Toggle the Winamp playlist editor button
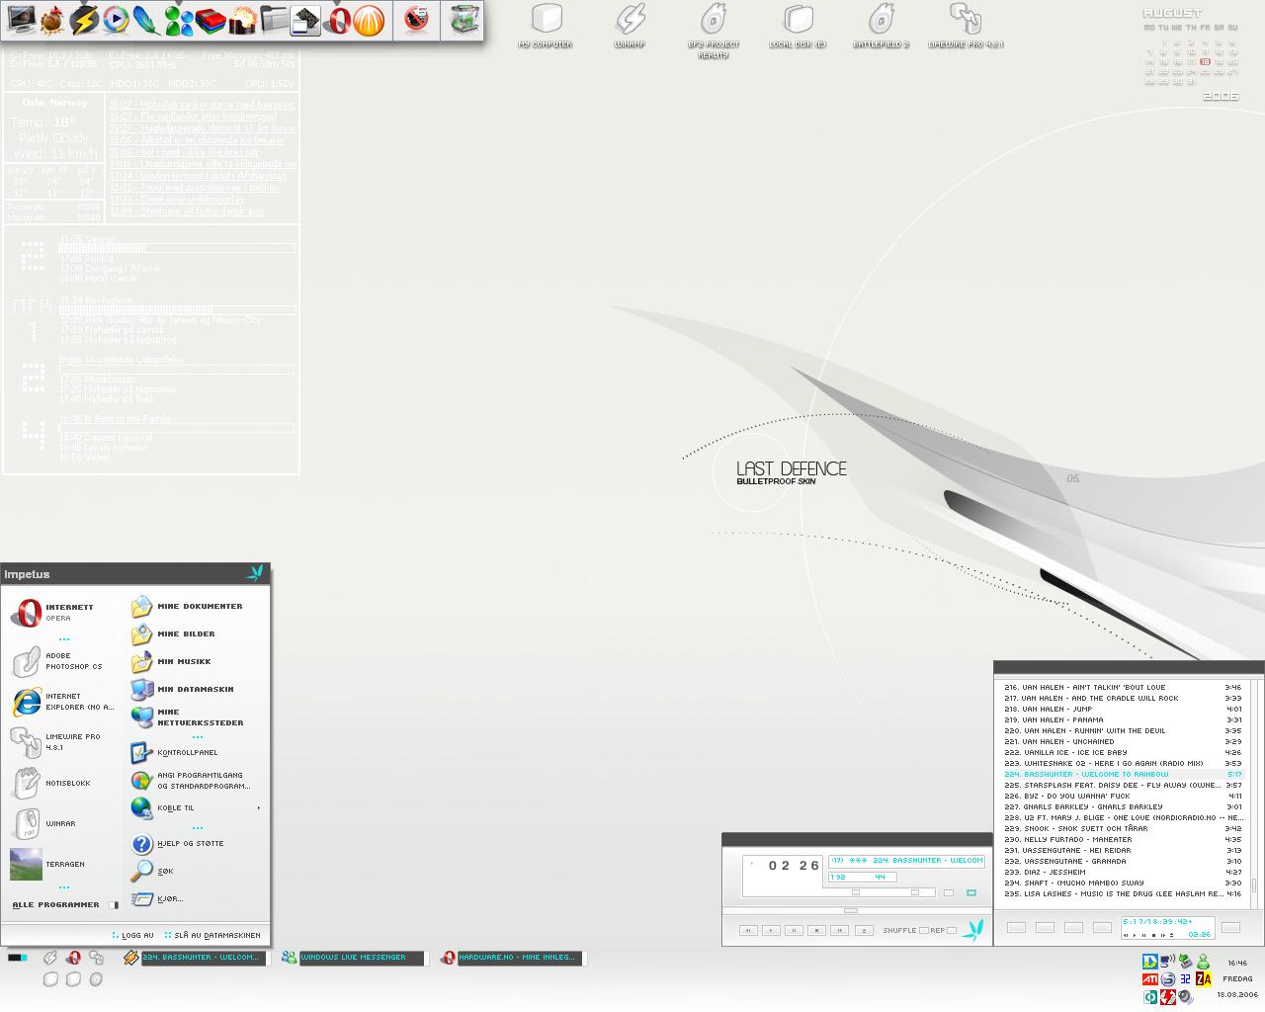The height and width of the screenshot is (1012, 1265). coord(970,892)
